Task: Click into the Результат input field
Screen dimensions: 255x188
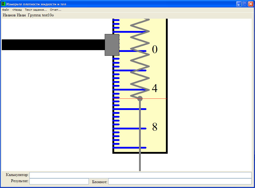Action: click(x=59, y=181)
